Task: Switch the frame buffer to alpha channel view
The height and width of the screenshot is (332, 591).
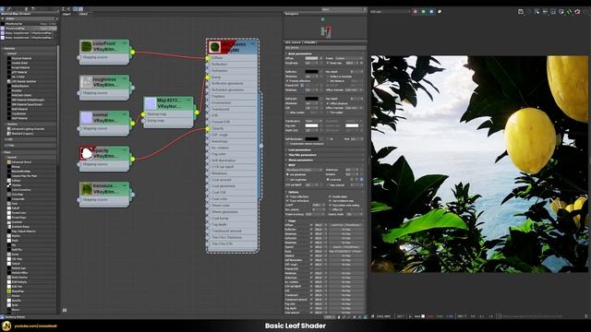Action: click(x=440, y=12)
